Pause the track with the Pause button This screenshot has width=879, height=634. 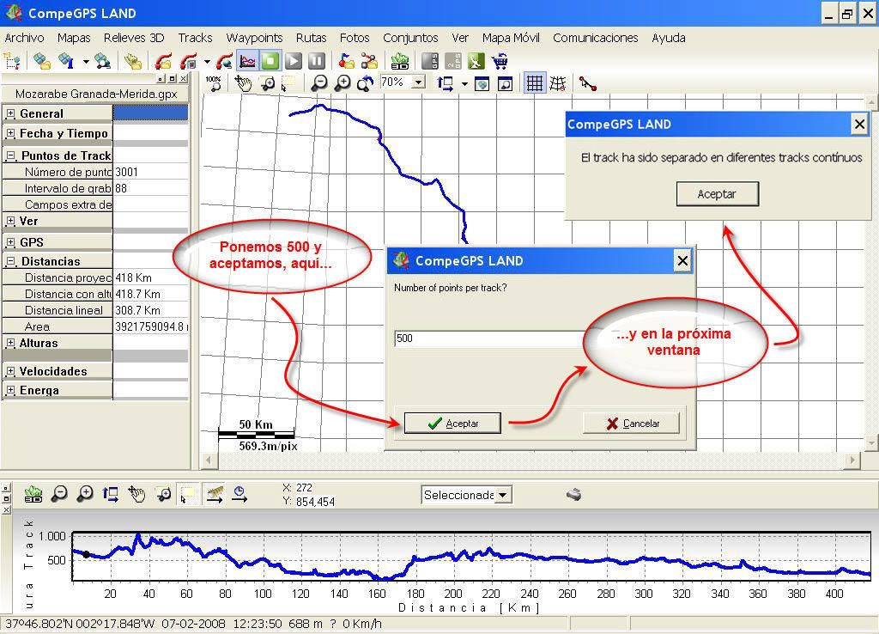(317, 61)
